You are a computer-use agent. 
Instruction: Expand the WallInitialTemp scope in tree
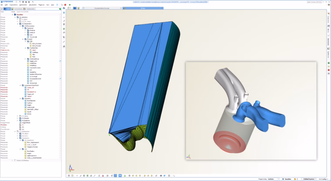(x=25, y=59)
